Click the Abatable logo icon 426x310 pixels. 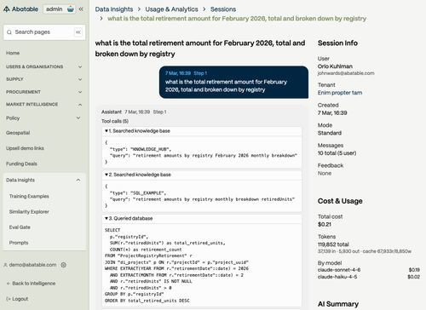(x=7, y=9)
